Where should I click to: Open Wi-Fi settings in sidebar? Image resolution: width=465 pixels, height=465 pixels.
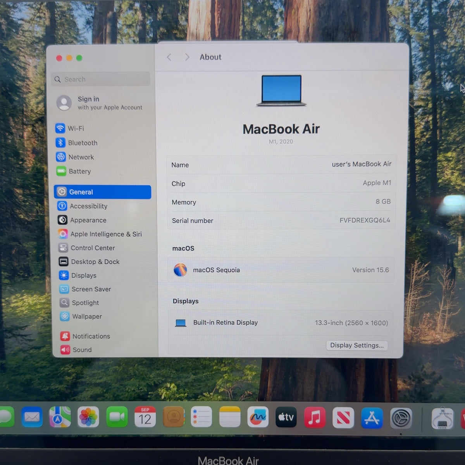pos(70,128)
